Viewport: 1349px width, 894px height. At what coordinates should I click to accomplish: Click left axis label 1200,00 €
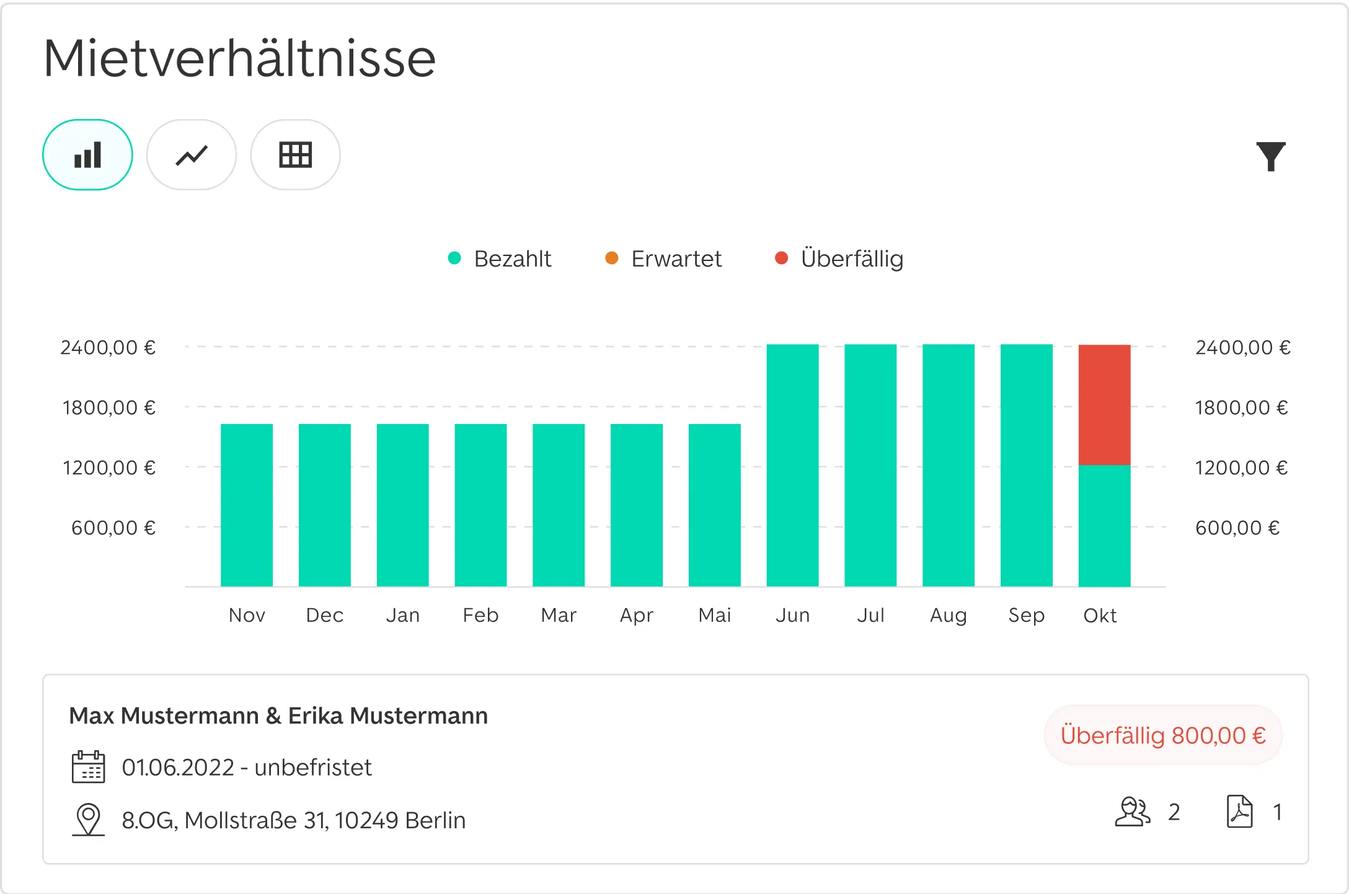pyautogui.click(x=108, y=467)
